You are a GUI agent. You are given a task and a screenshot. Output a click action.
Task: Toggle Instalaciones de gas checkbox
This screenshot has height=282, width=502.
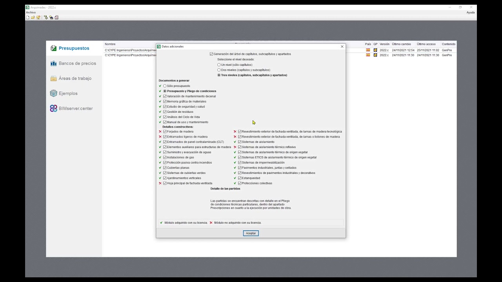(x=165, y=157)
